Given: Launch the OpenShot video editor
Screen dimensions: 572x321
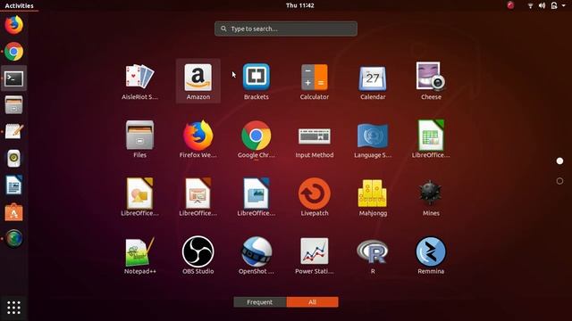Looking at the screenshot, I should coord(257,256).
